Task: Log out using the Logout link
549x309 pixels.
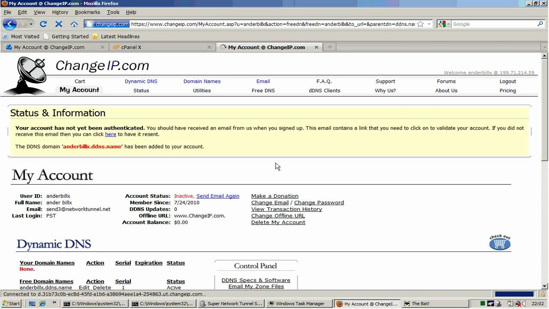Action: click(508, 81)
